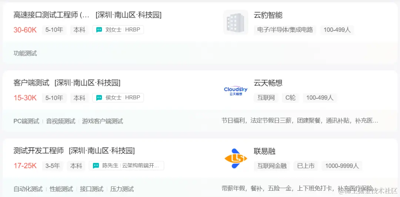Click the 17-25K salary text

coord(25,166)
